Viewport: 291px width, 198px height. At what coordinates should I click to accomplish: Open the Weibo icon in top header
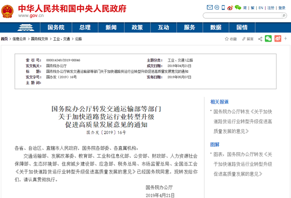[x=229, y=7]
